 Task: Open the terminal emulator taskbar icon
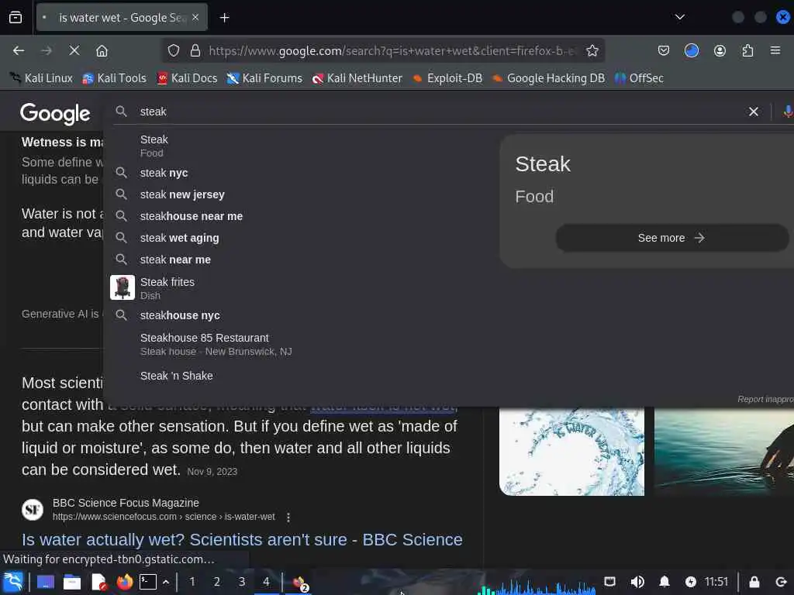(x=148, y=582)
